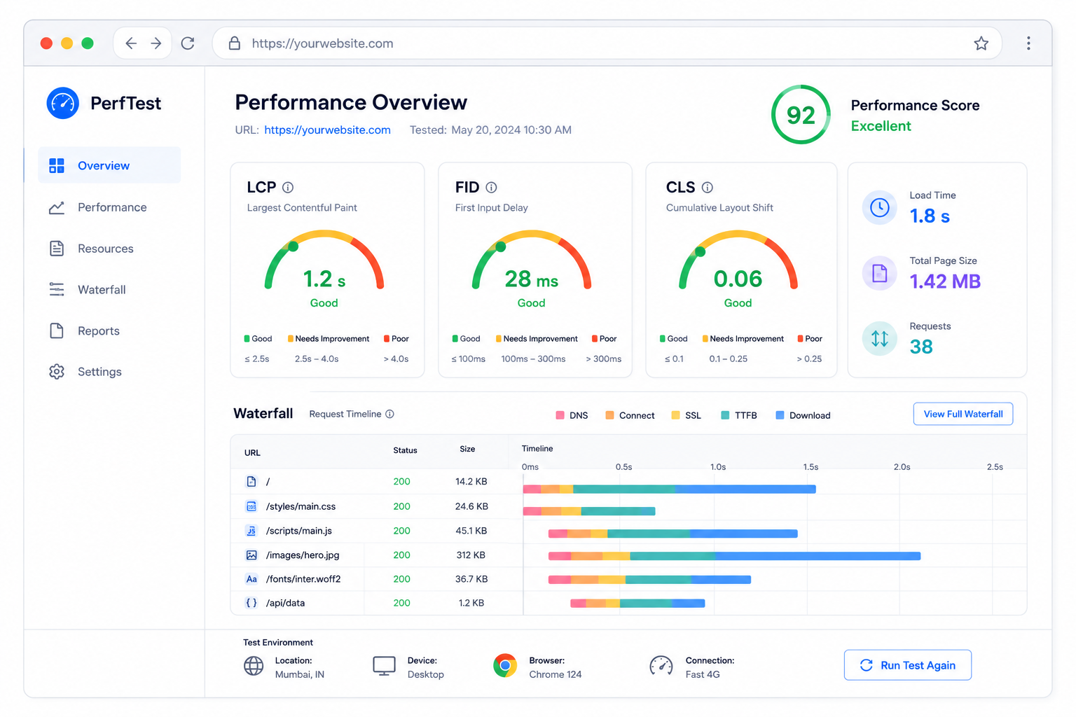
Task: Click the Connect legend color swatch
Action: [610, 415]
